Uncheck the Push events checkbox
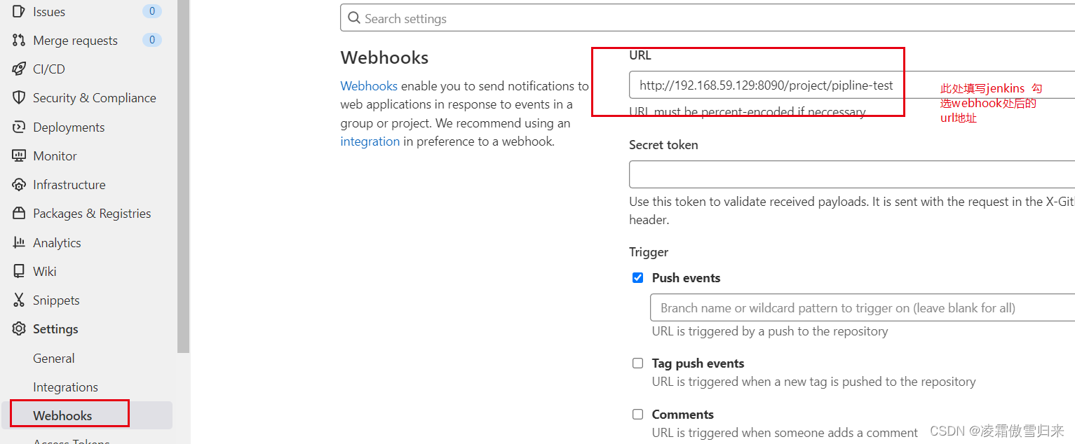The height and width of the screenshot is (444, 1075). point(637,278)
